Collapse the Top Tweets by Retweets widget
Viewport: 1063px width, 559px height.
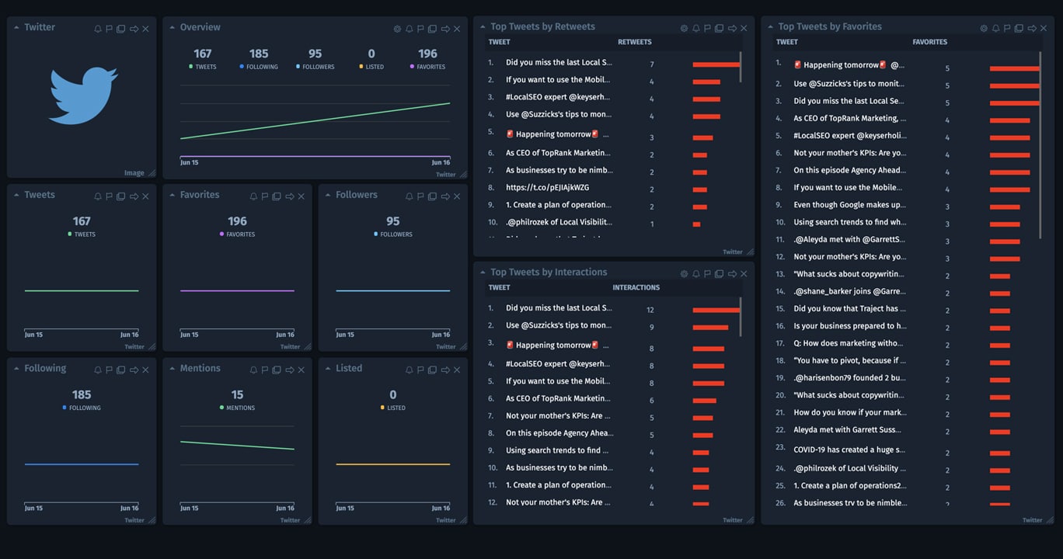(x=483, y=27)
